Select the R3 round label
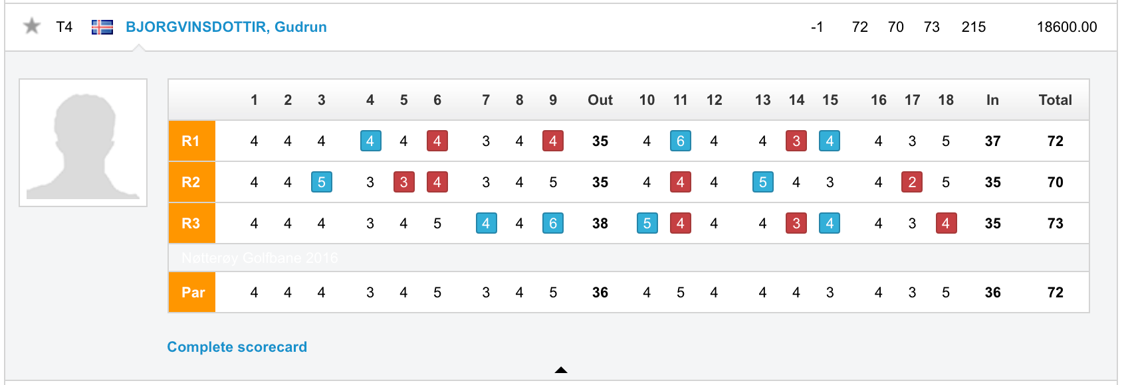Viewport: 1122px width, 385px height. pyautogui.click(x=192, y=223)
